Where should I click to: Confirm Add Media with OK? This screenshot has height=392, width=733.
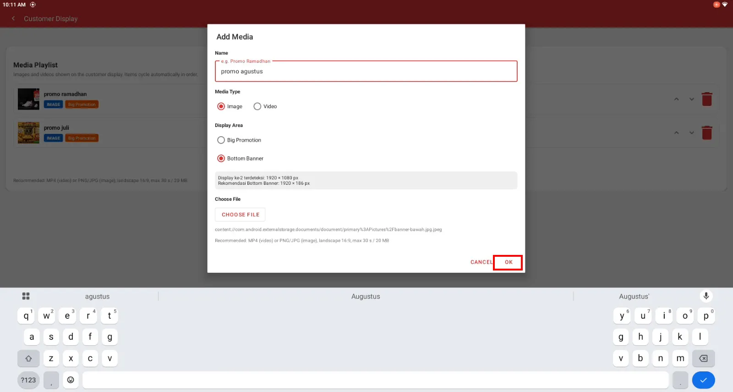point(508,262)
